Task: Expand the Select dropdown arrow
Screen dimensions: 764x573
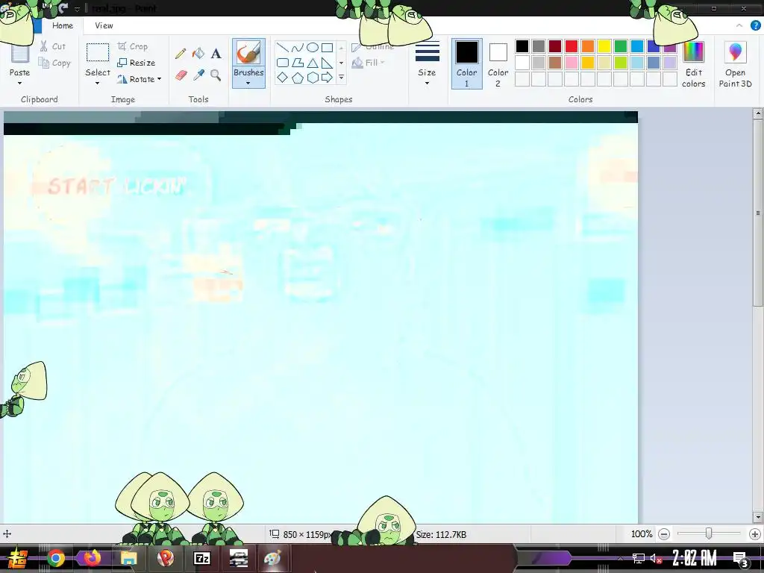Action: (98, 84)
